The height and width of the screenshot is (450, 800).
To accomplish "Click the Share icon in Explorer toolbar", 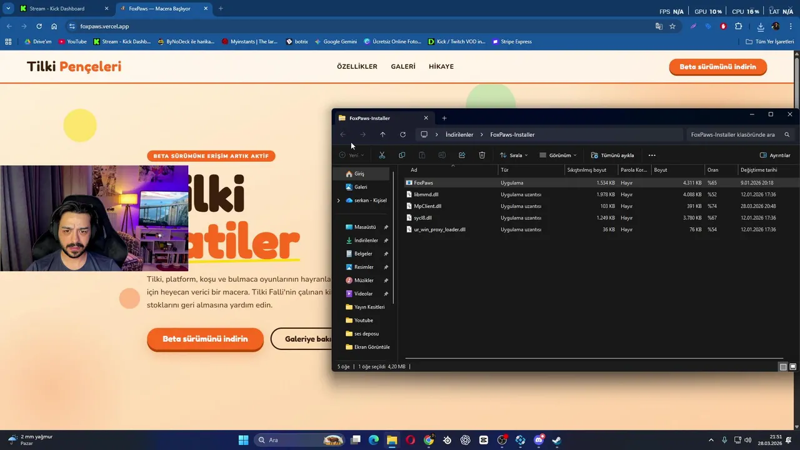I will click(x=462, y=155).
